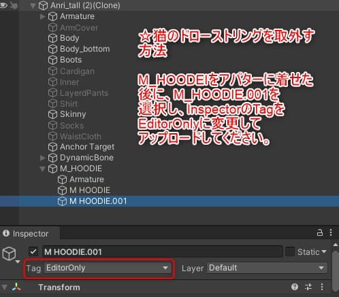Click cube icon next to Inner
The width and height of the screenshot is (339, 297).
52,82
